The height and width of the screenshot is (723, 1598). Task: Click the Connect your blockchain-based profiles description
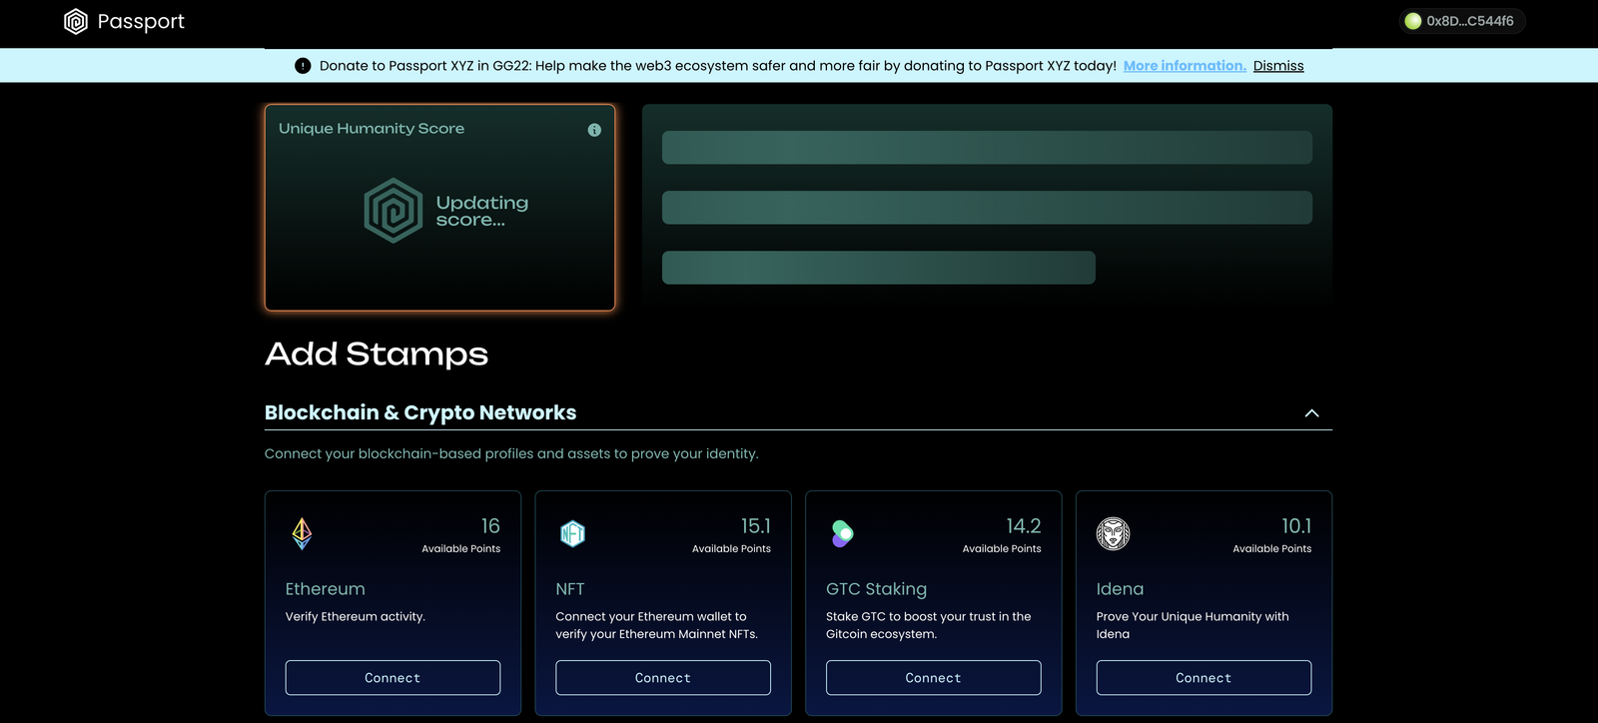(511, 453)
